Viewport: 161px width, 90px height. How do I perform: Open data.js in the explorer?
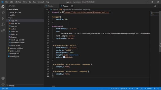pos(14,29)
